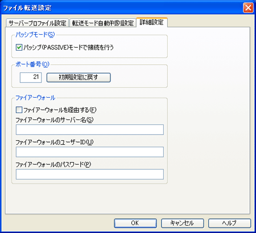This screenshot has width=256, height=233.
Task: Click the ファイアーウォールのサーバー名(S) label
Action: pos(55,120)
